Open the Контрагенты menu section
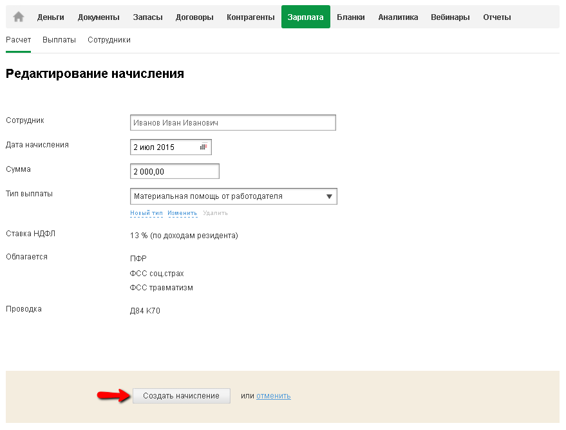This screenshot has width=566, height=430. coord(250,17)
